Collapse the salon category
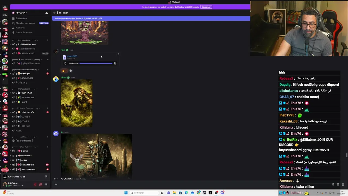 [x=24, y=137]
